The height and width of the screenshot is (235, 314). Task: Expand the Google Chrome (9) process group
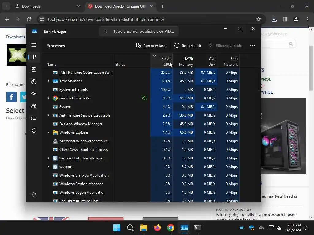[48, 98]
